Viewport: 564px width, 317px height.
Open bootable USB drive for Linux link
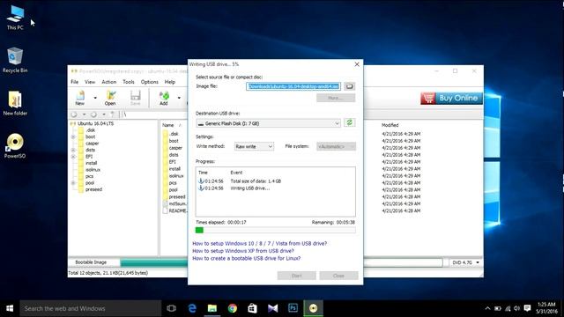pos(246,258)
